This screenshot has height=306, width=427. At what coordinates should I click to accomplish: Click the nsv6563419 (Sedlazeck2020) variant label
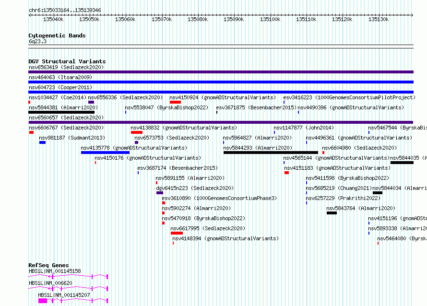point(66,67)
